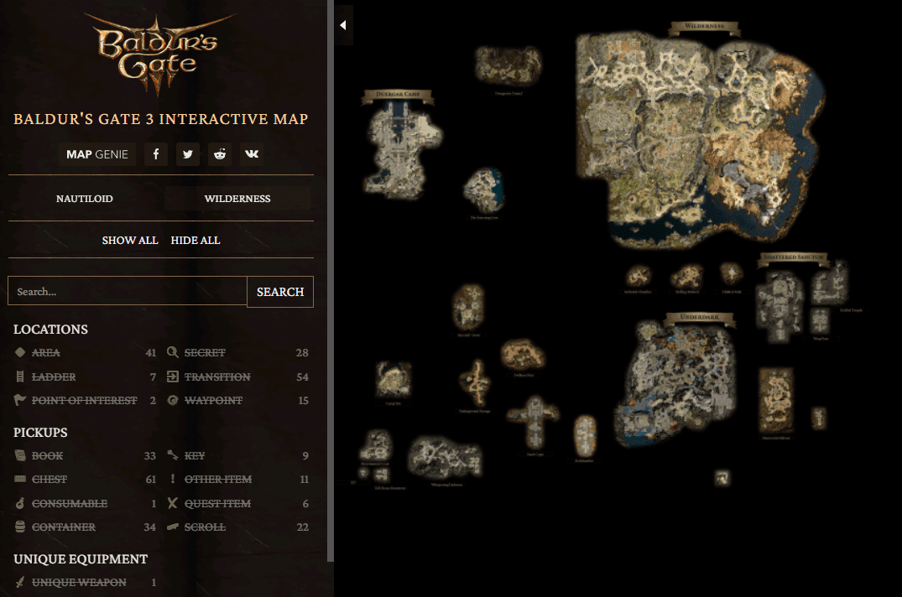This screenshot has height=597, width=902.
Task: Click the Chest icon
Action: click(x=20, y=479)
